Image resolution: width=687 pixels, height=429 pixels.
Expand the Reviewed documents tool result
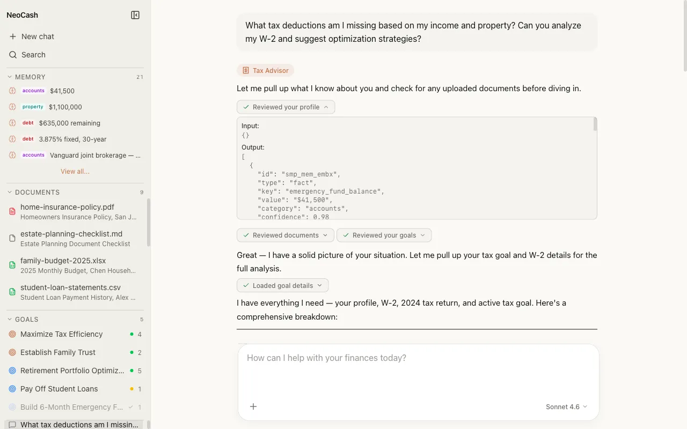[x=285, y=235]
